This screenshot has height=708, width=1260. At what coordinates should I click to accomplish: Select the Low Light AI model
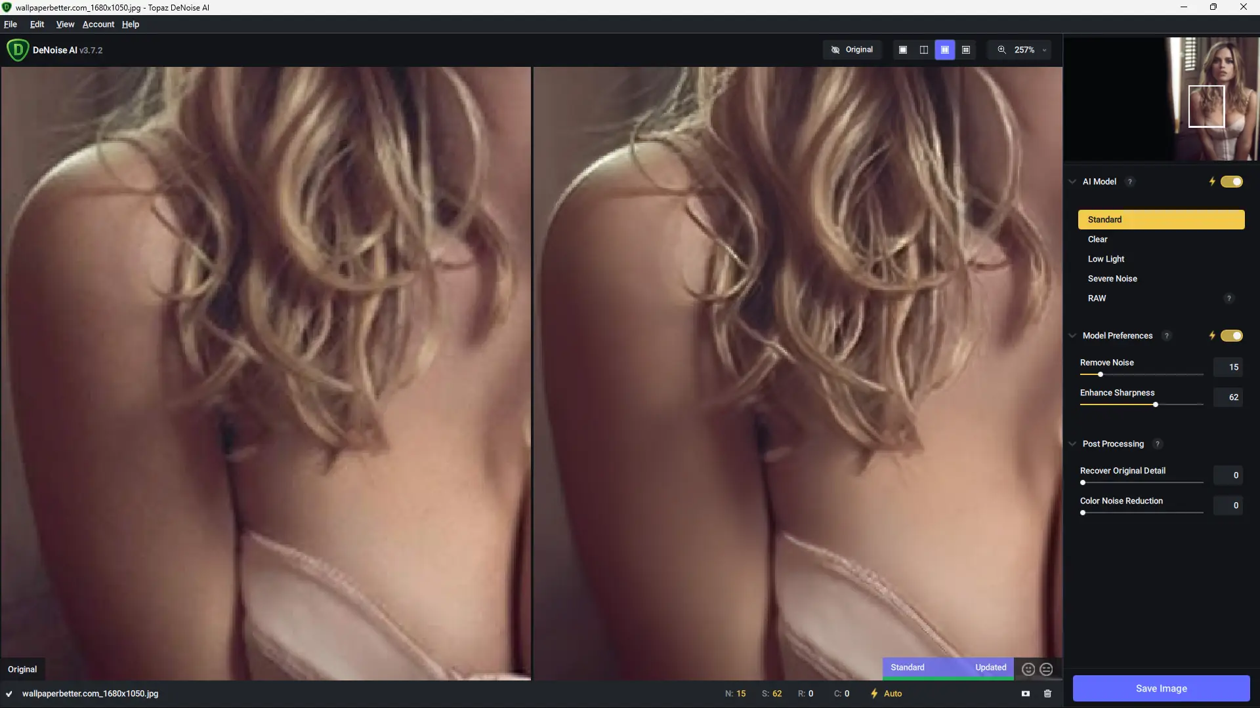pyautogui.click(x=1106, y=259)
